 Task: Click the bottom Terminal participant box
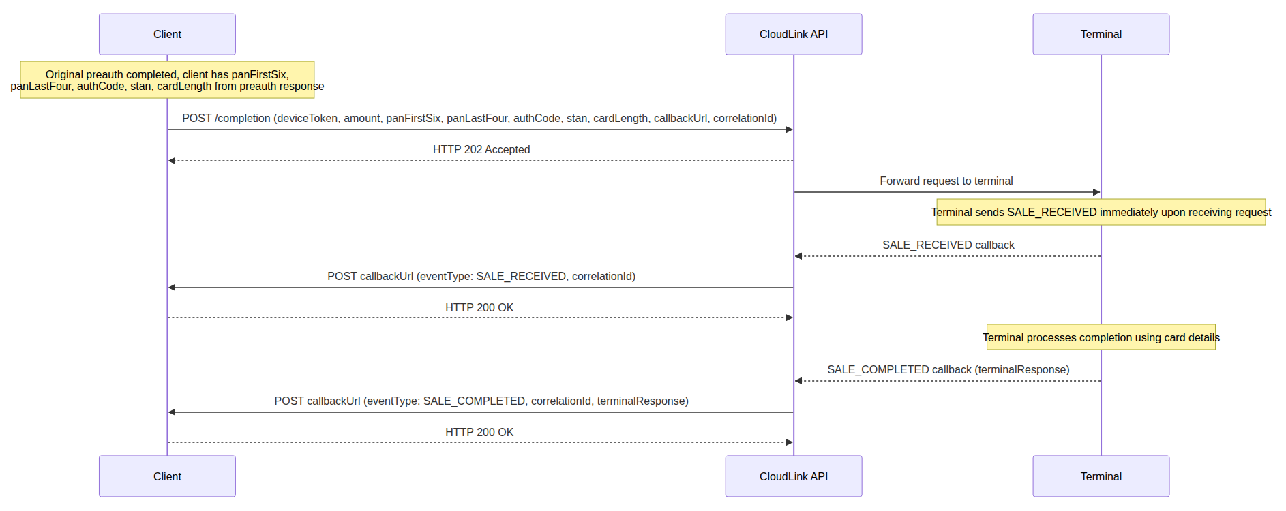(1101, 476)
